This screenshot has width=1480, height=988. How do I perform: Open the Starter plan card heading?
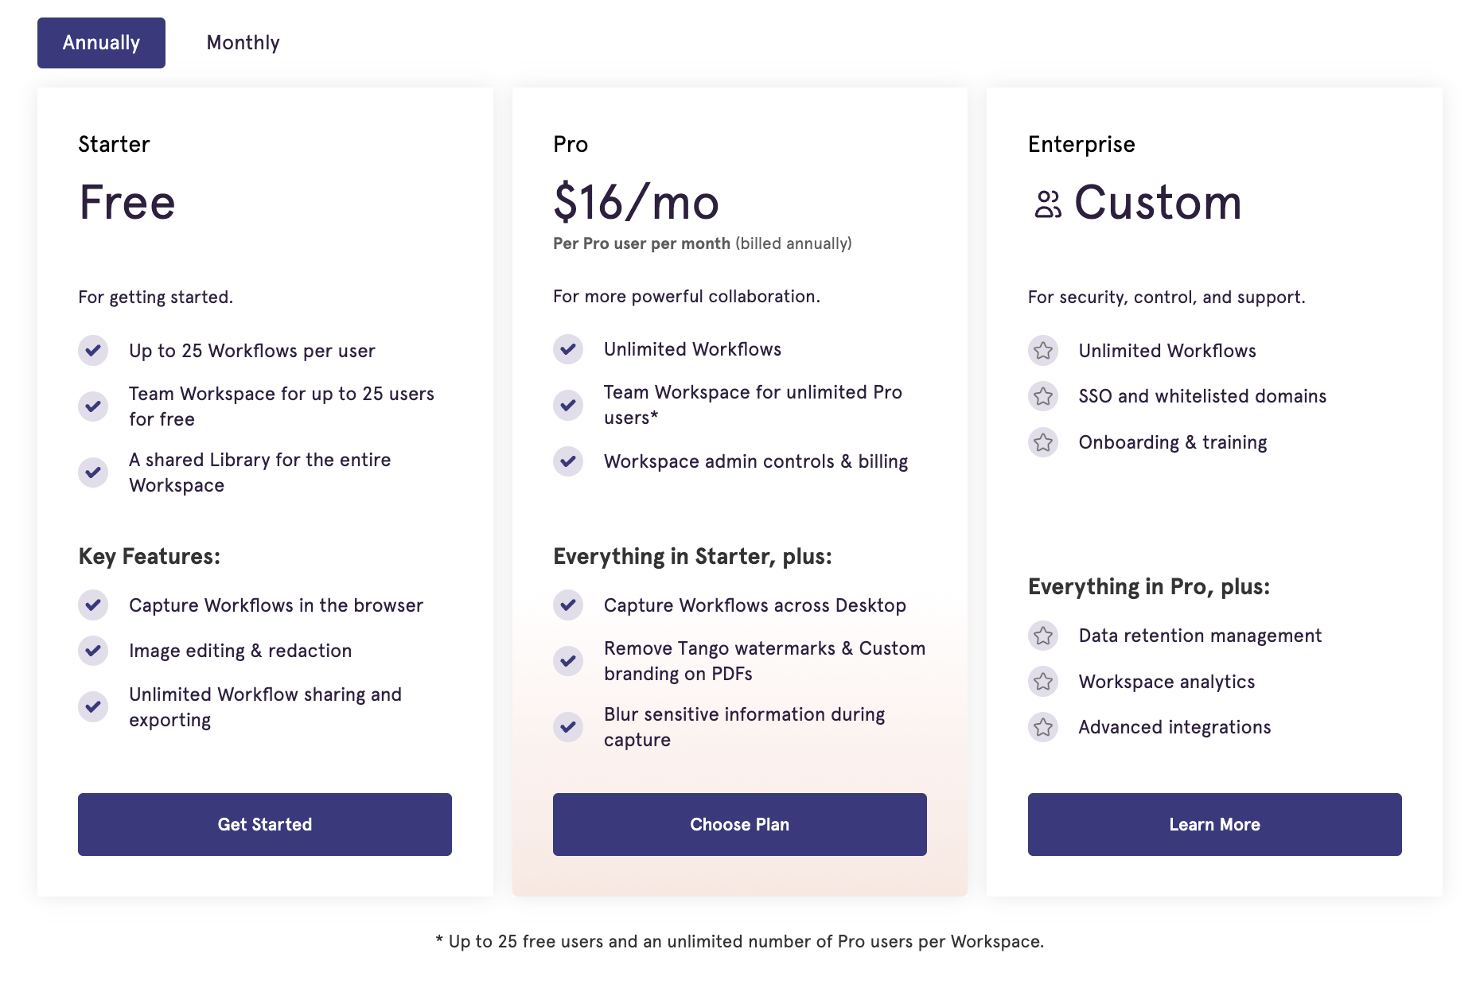pyautogui.click(x=114, y=144)
